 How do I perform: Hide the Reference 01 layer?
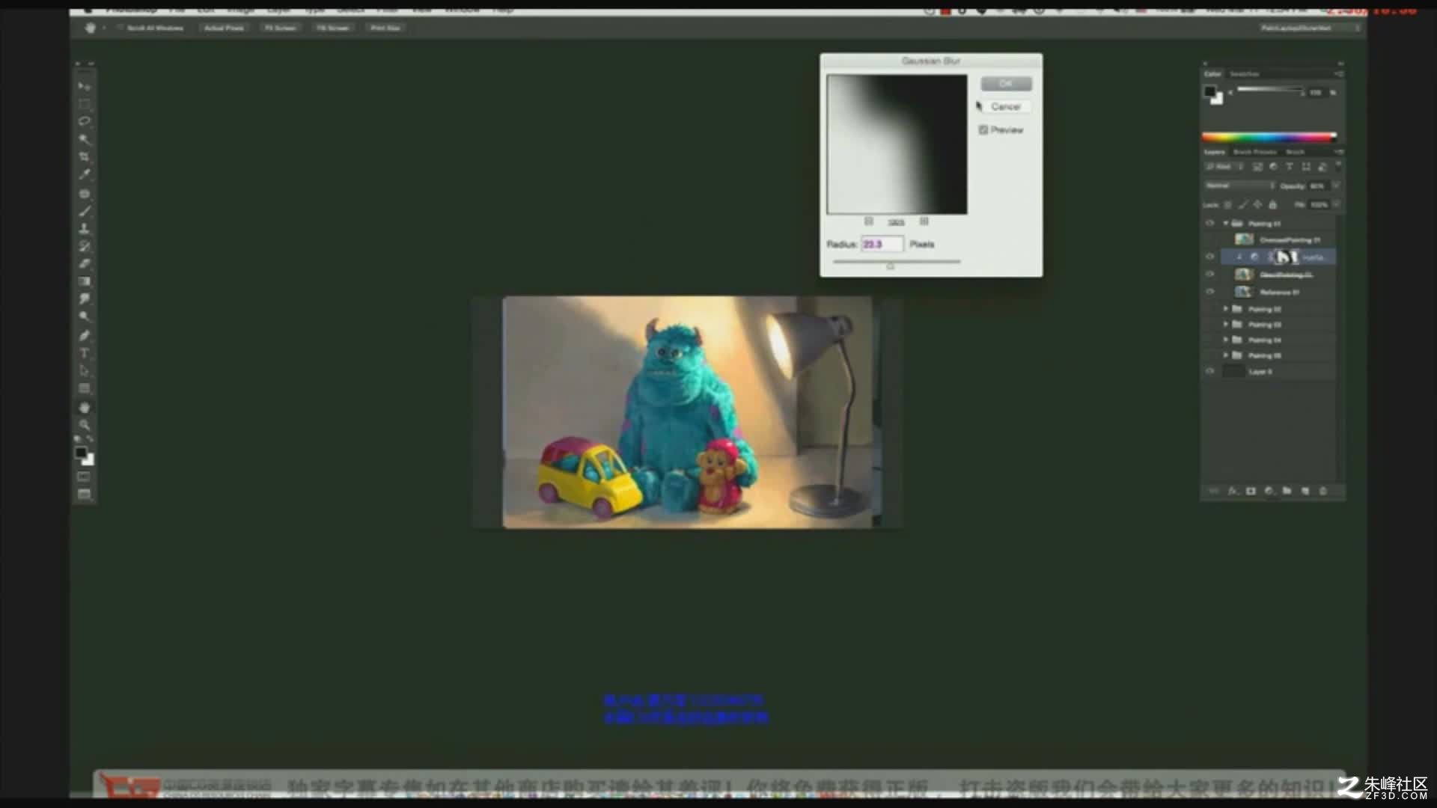pos(1209,292)
